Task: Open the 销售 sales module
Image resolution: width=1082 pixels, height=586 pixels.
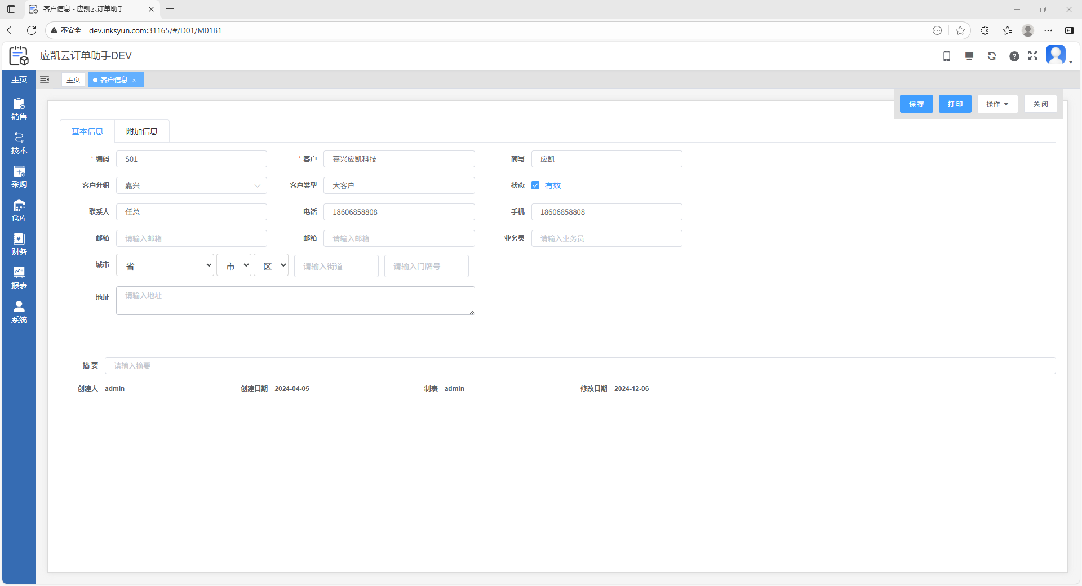Action: (x=19, y=109)
